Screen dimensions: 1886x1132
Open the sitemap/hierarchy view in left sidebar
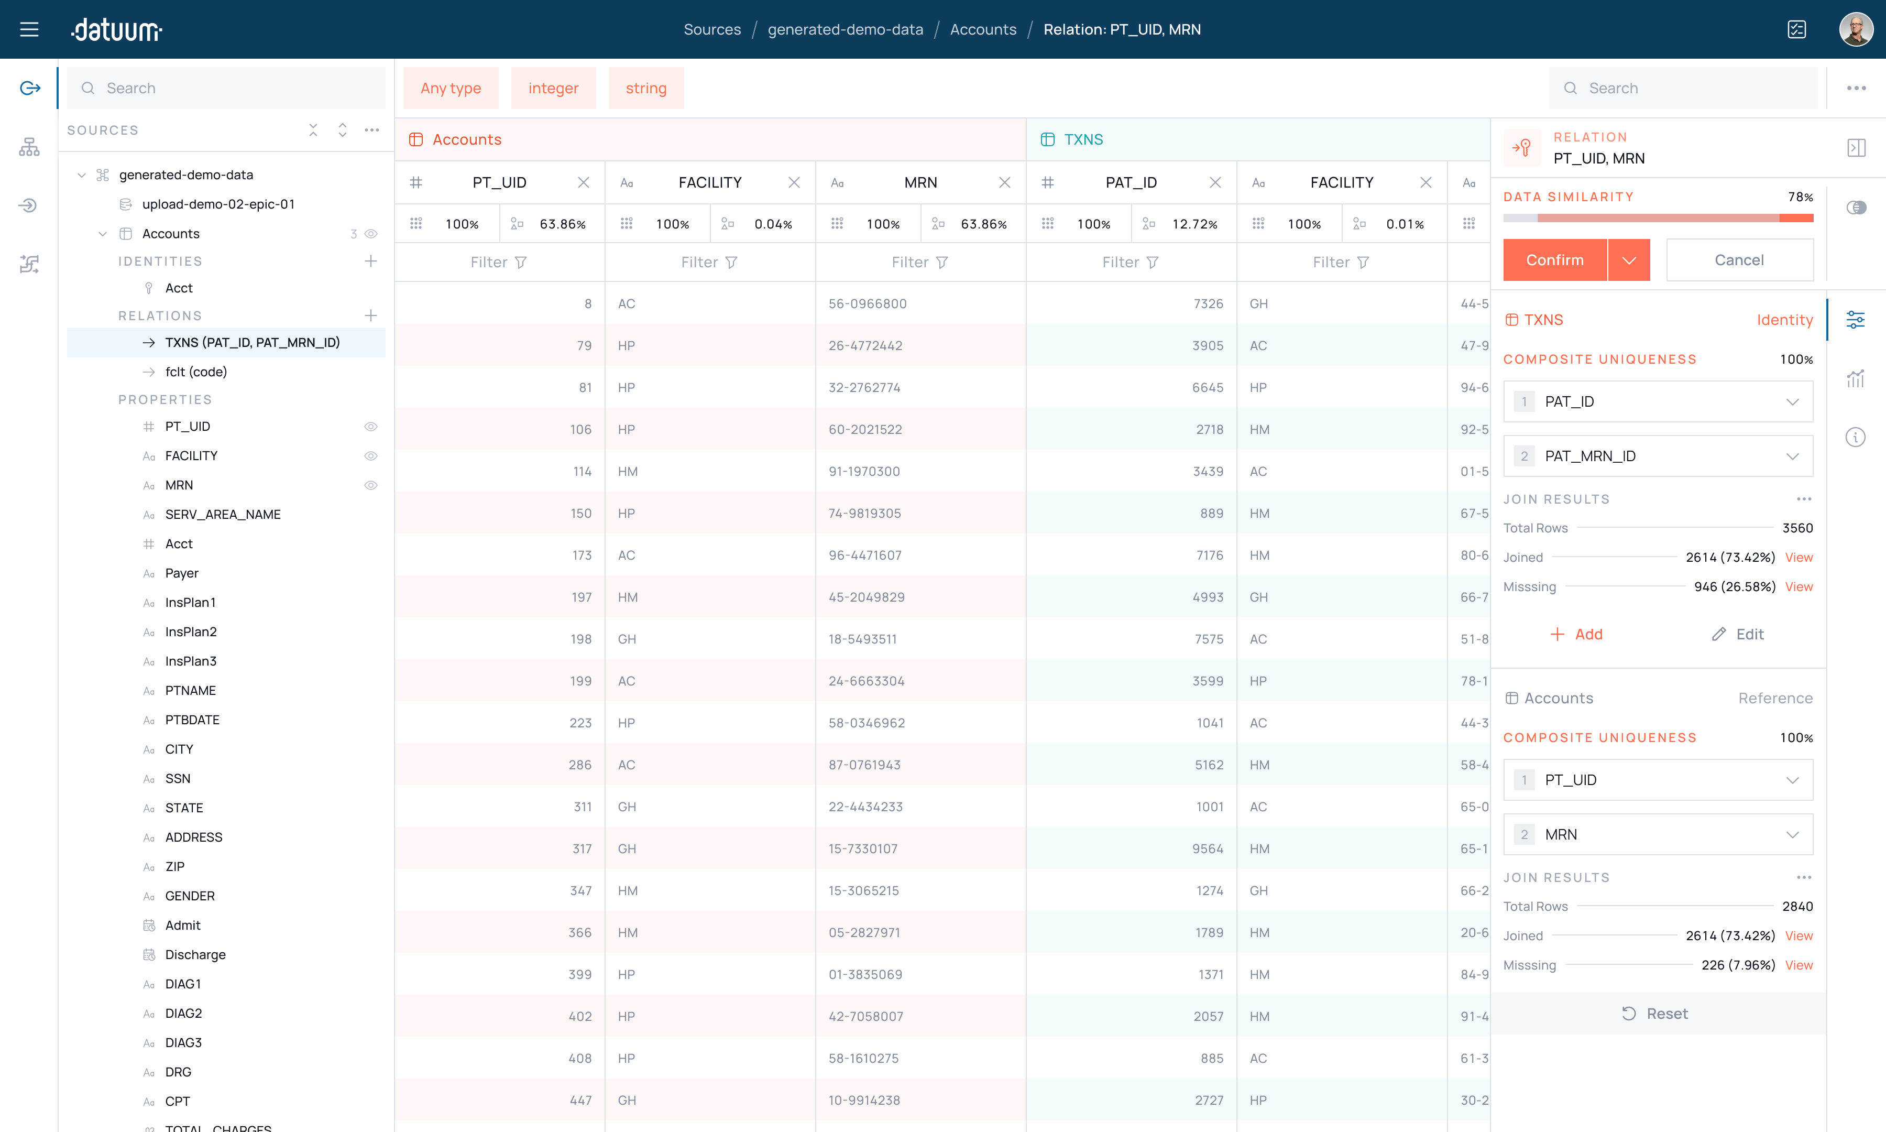[28, 147]
